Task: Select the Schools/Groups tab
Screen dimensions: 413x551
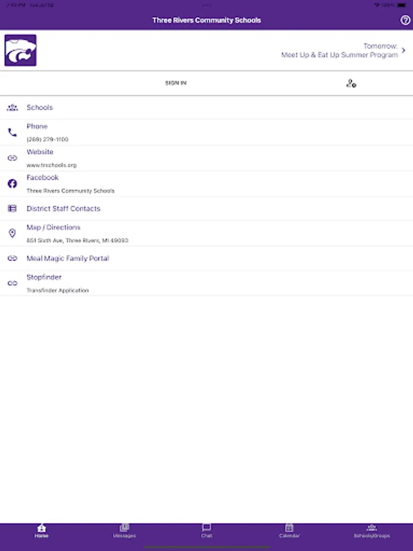Action: (371, 530)
